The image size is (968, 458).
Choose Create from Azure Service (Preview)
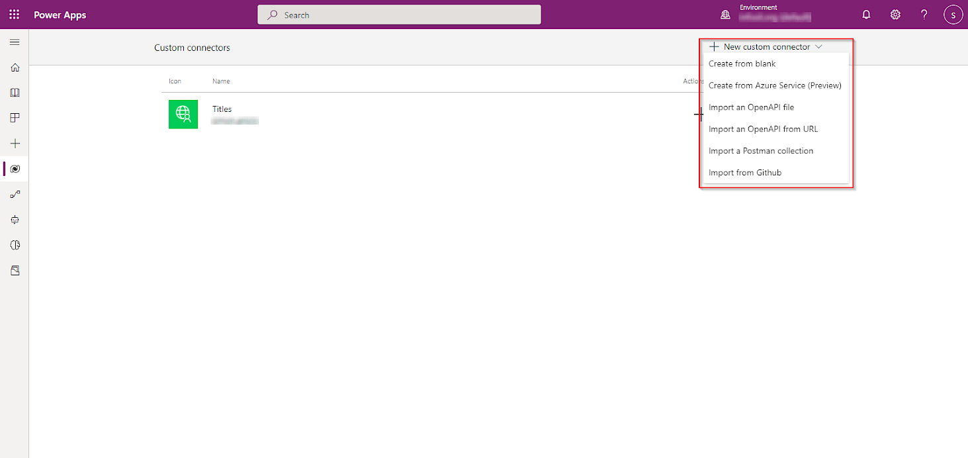tap(775, 85)
